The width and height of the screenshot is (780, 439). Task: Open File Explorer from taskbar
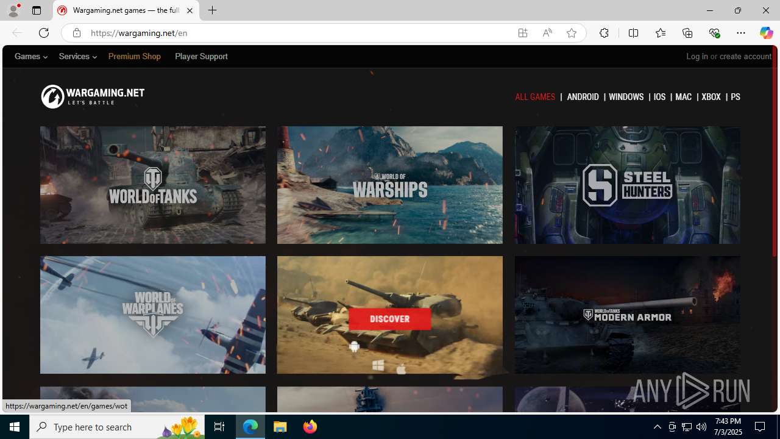[280, 427]
